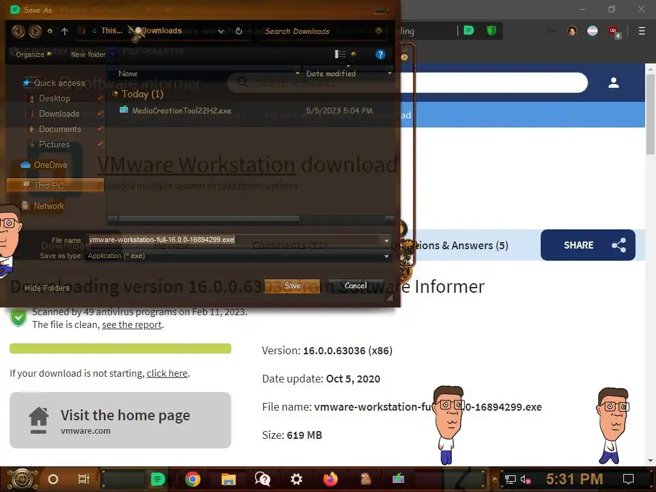This screenshot has height=492, width=656.
Task: Open File Explorer from taskbar
Action: click(229, 479)
